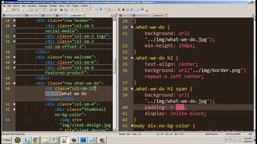Open the Settings menu
The height and width of the screenshot is (144, 257).
click(53, 6)
